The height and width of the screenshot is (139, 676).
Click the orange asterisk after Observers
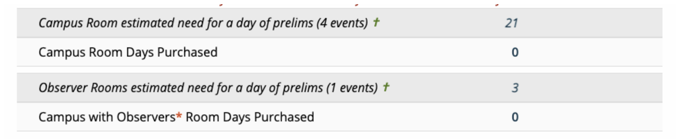click(179, 116)
